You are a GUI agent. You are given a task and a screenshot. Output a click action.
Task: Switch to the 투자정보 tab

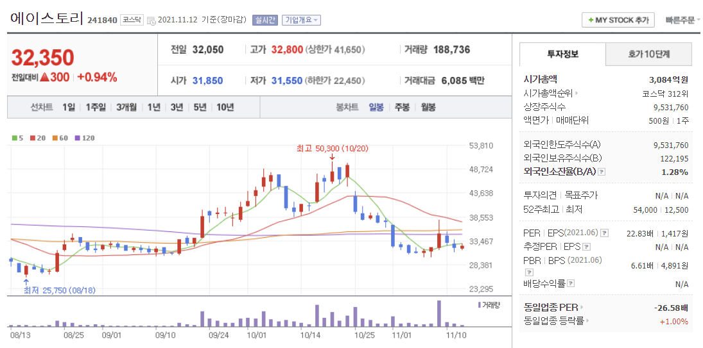point(562,54)
